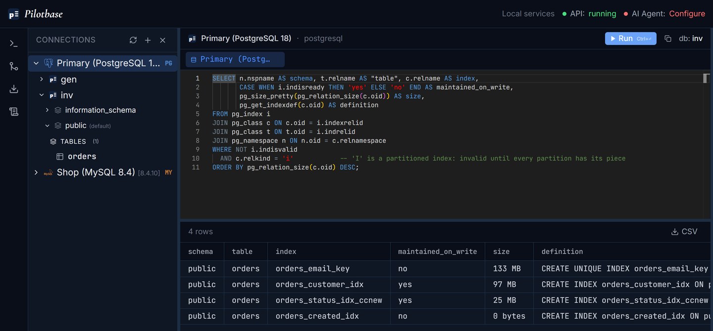The height and width of the screenshot is (331, 713).
Task: Sort by the definition column header
Action: click(562, 251)
